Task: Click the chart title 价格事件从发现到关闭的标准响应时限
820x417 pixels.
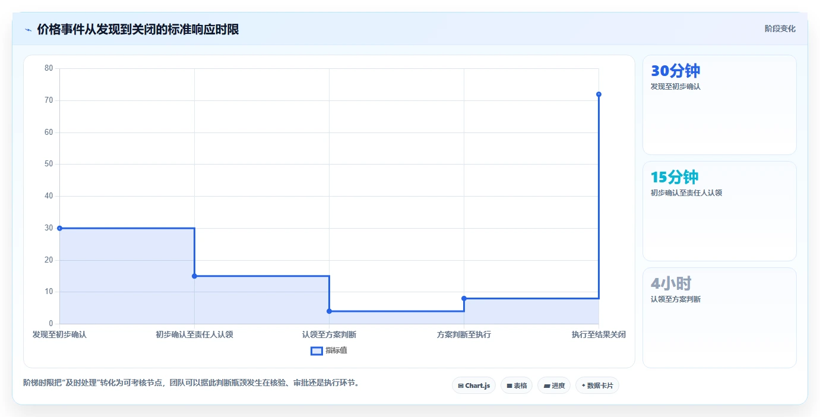Action: 138,29
